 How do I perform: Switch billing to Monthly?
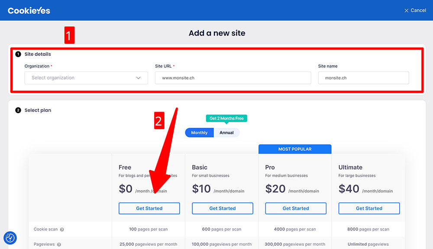pos(199,133)
